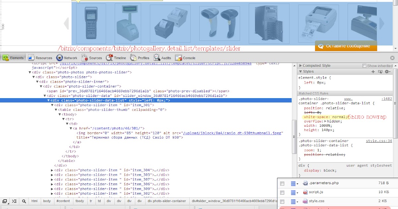Tick the checkbox for style.css
The image size is (398, 209).
tap(282, 201)
